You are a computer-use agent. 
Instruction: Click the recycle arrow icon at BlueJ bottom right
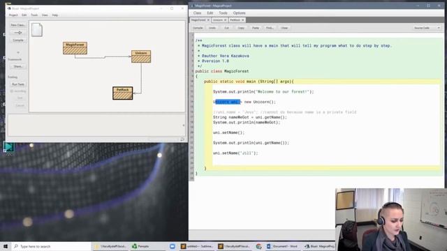click(182, 139)
